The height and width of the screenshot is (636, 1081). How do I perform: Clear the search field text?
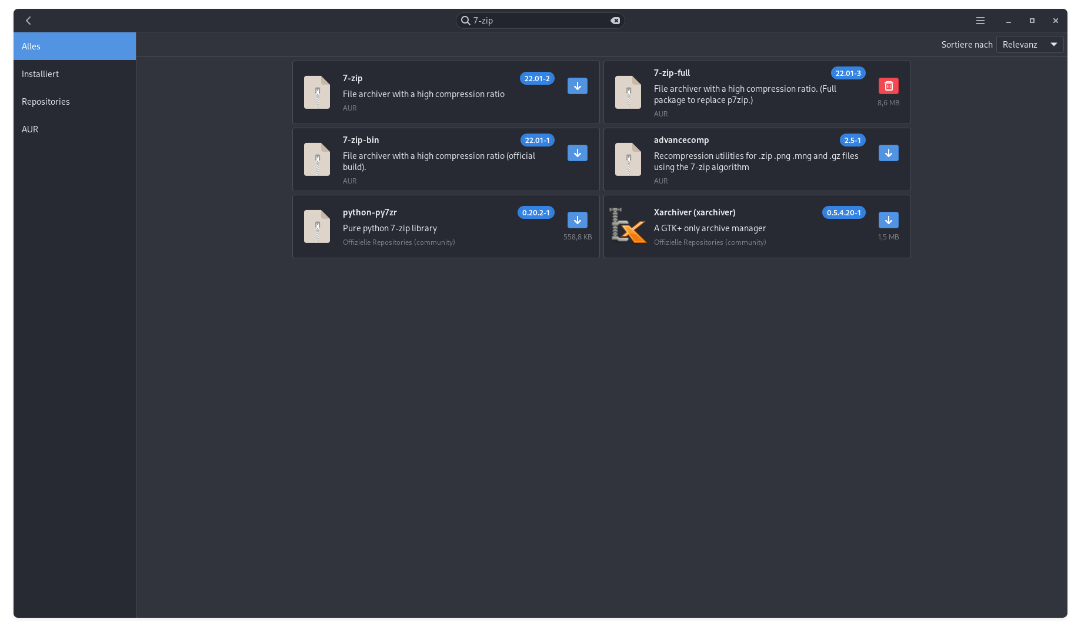615,21
